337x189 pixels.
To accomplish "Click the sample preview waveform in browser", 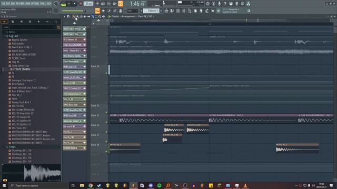I will point(32,173).
